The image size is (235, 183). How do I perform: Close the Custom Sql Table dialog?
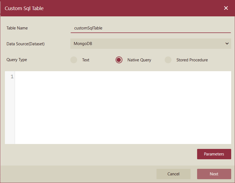226,8
